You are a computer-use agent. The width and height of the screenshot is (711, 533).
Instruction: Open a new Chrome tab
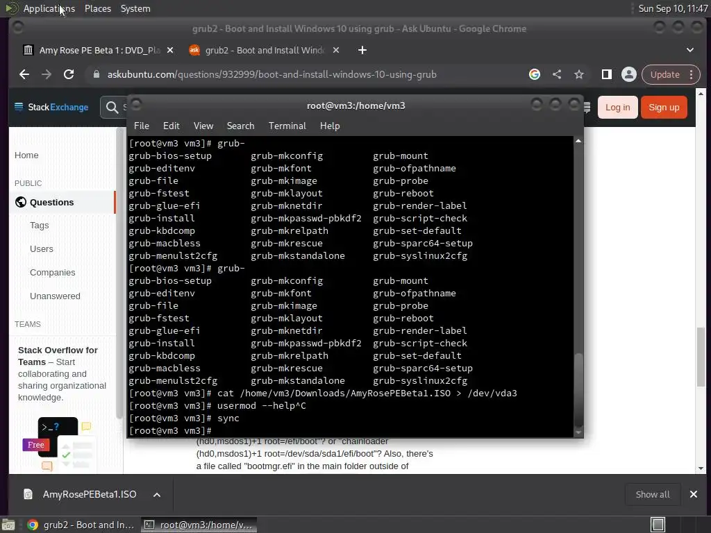tap(362, 50)
